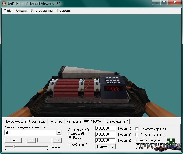
Task: Select the Вид в руках tab
Action: pyautogui.click(x=93, y=121)
